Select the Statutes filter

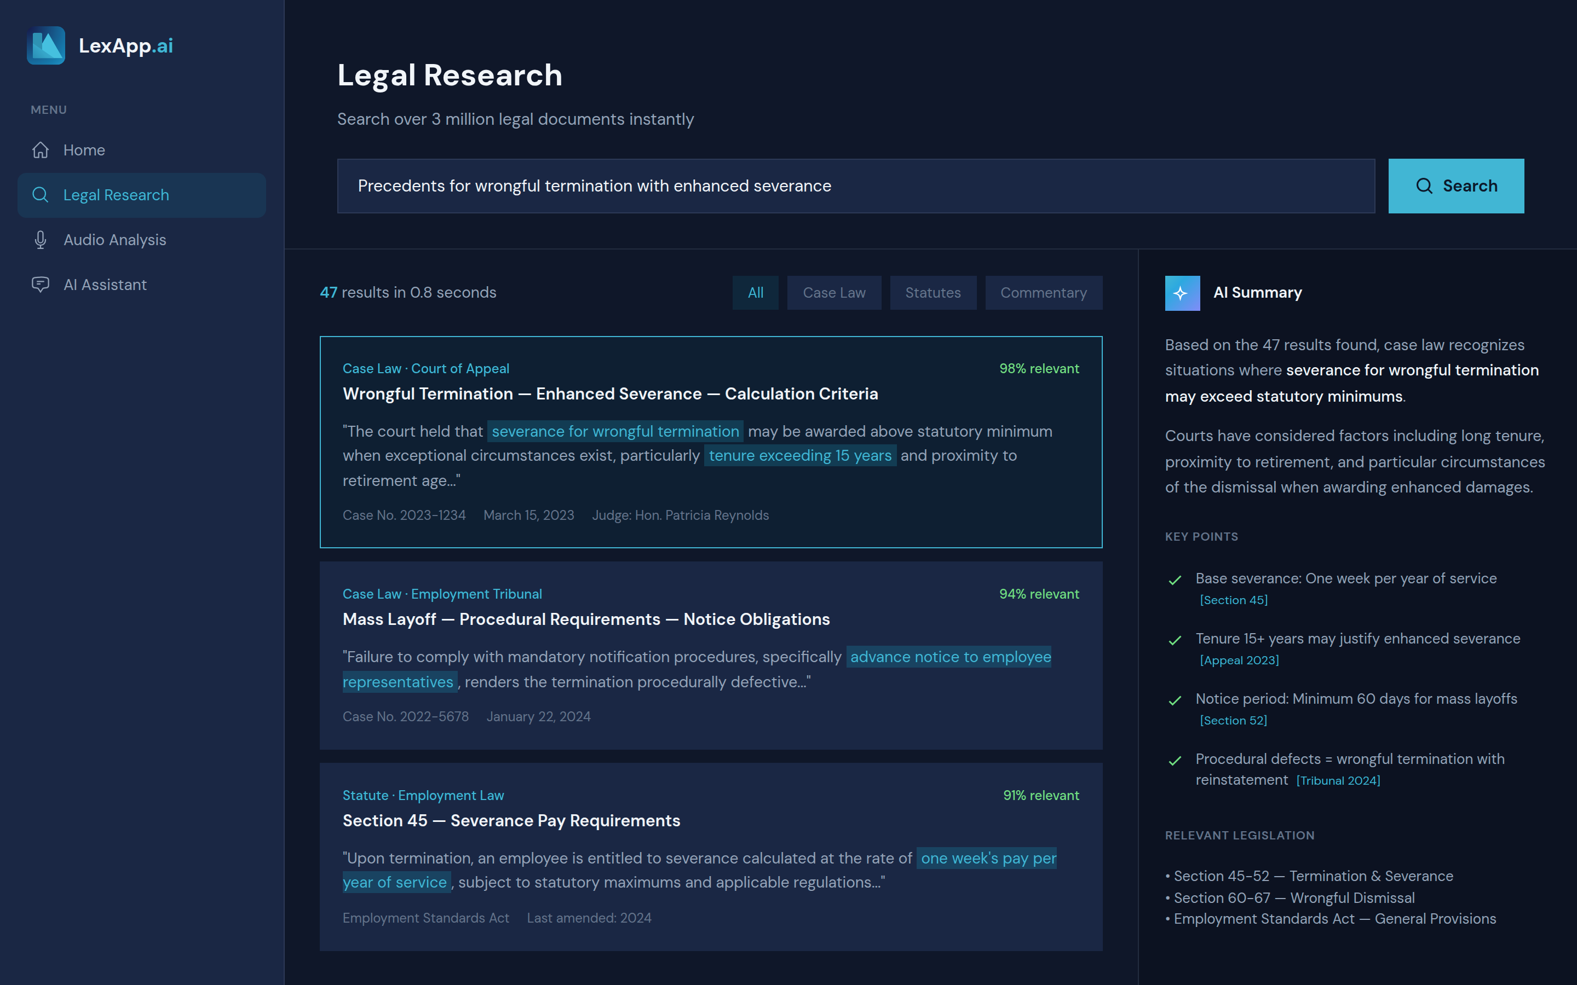[933, 293]
